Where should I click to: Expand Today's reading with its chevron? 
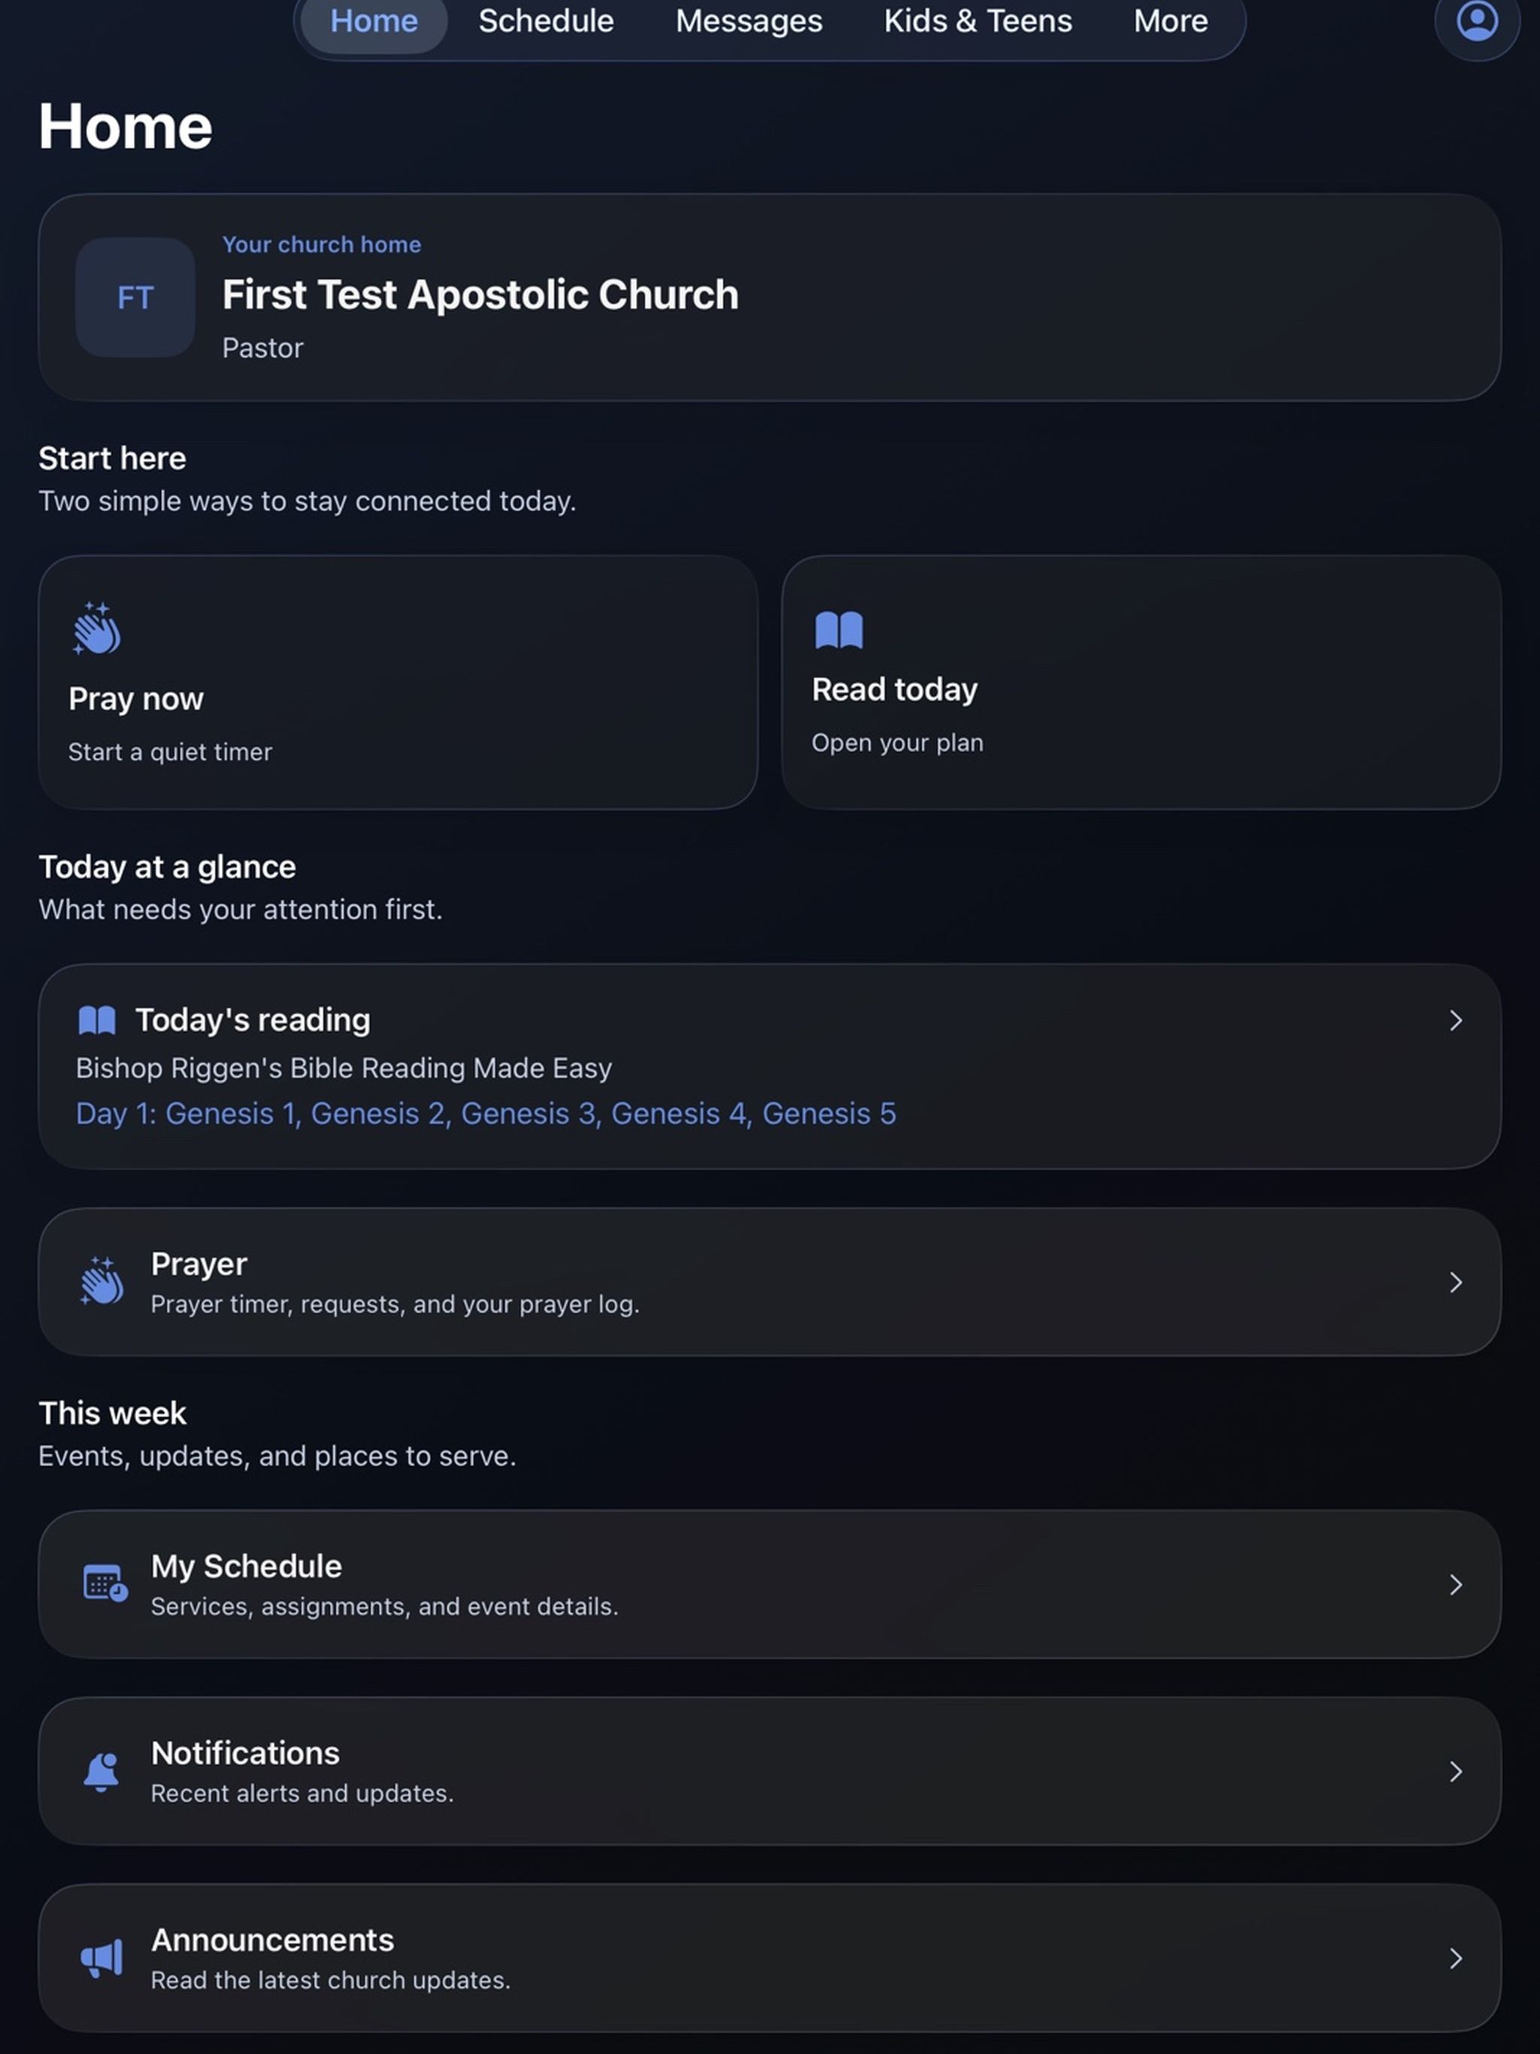pyautogui.click(x=1456, y=1020)
